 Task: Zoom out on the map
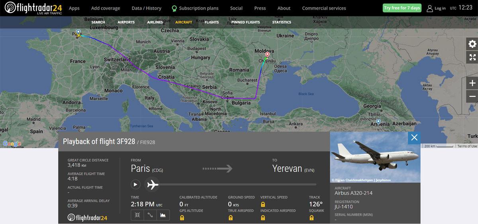pyautogui.click(x=472, y=96)
